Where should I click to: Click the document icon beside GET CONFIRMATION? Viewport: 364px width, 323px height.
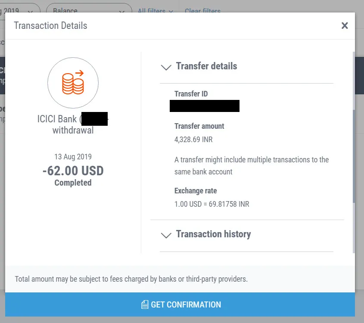[x=145, y=304]
